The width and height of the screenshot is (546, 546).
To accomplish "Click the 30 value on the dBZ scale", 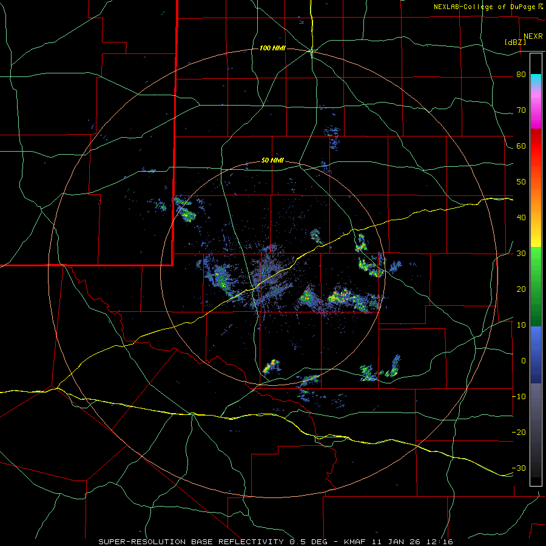I will pos(521,253).
